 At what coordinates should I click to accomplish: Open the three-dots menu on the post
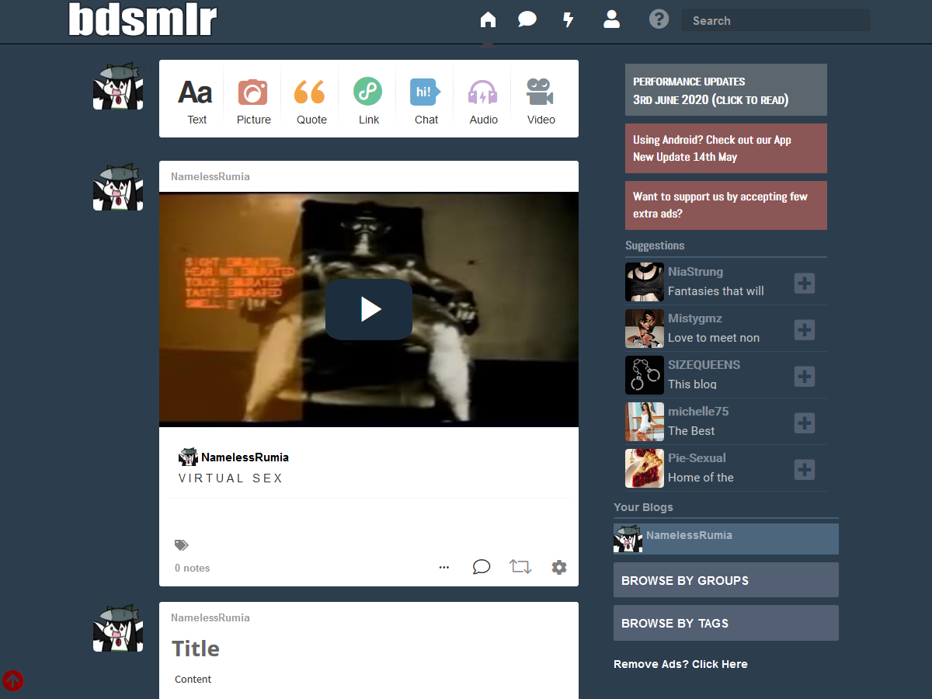(444, 568)
